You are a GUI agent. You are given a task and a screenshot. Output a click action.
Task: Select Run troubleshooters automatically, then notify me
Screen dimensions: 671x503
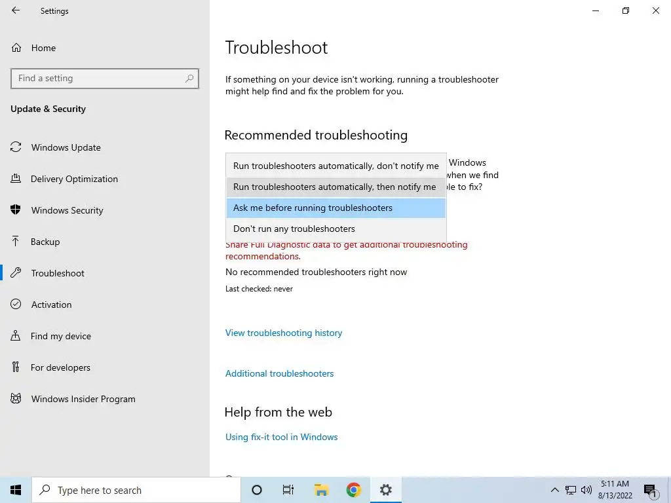[x=336, y=187]
